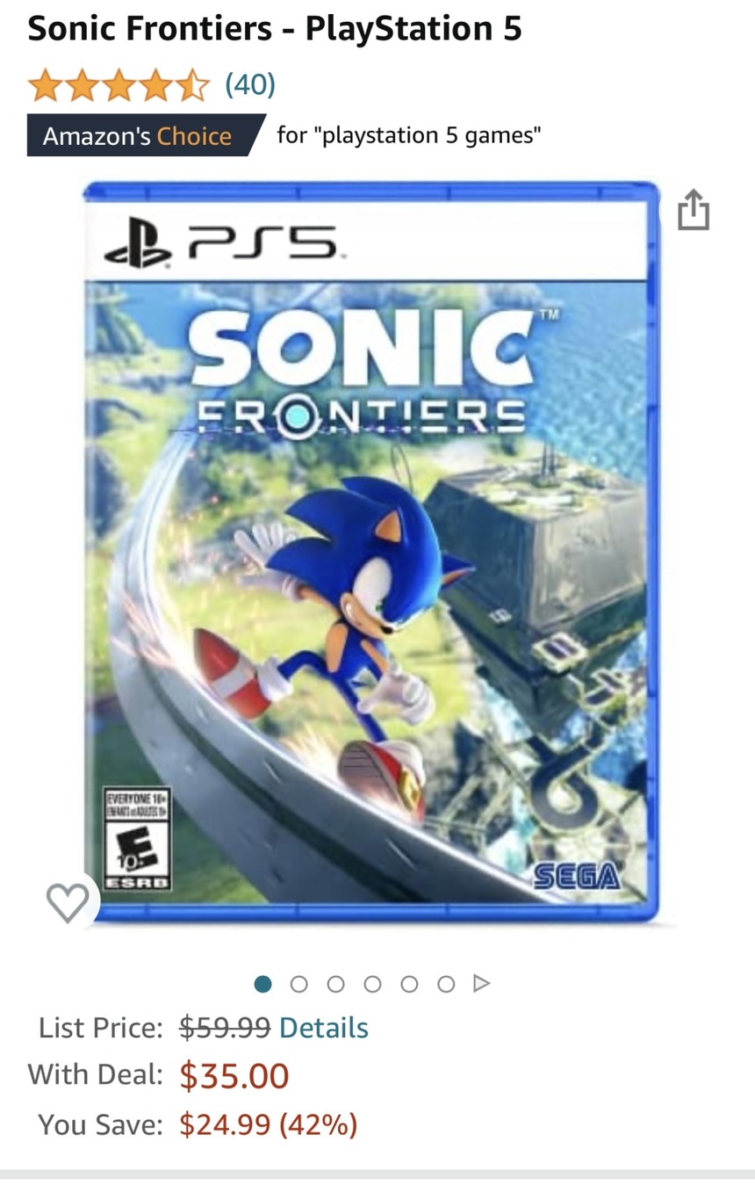Tap the $35.00 deal price

point(234,1076)
